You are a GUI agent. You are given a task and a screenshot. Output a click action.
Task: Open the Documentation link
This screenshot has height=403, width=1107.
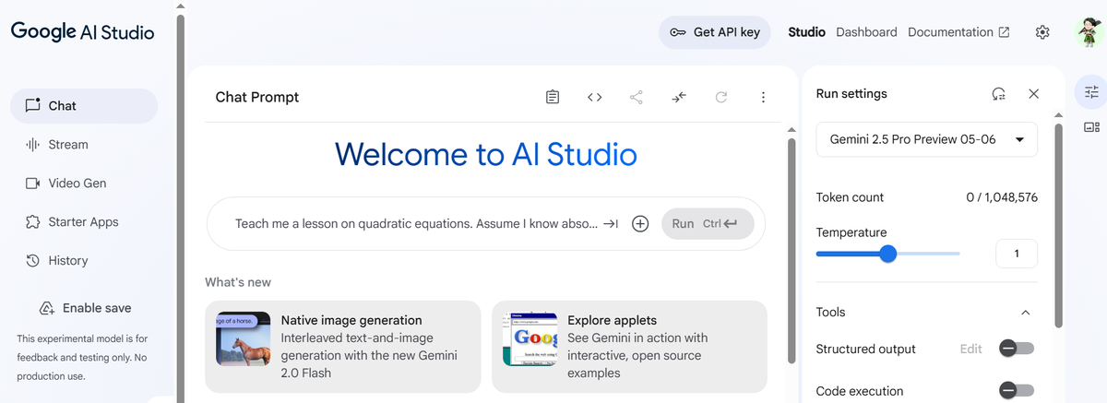point(958,32)
